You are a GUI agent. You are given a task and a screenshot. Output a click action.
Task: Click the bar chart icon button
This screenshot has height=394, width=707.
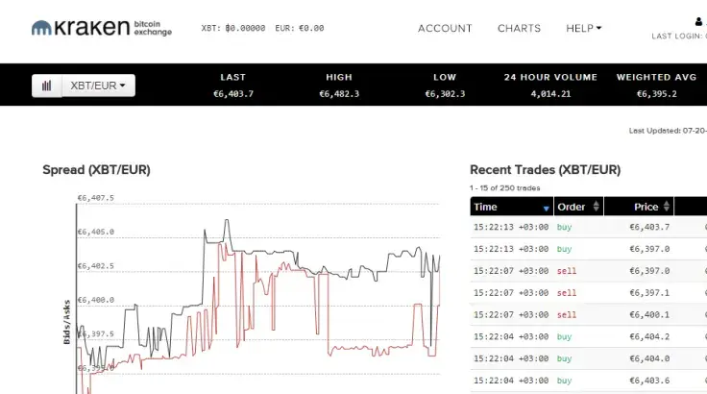(x=47, y=86)
